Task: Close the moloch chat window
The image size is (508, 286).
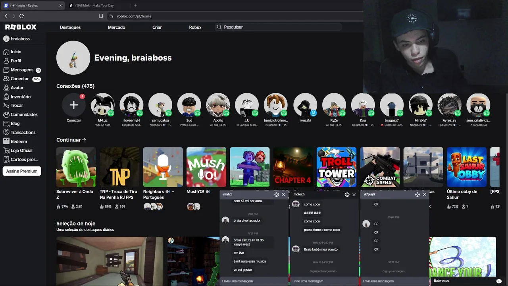Action: [354, 195]
